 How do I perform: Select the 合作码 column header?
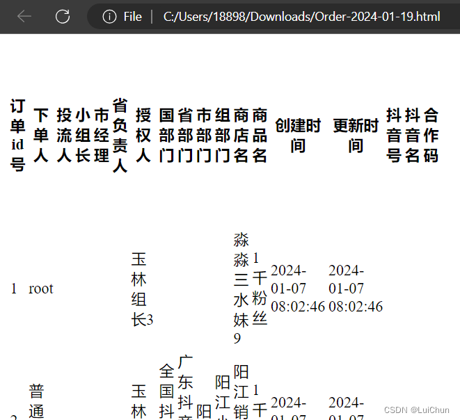431,135
